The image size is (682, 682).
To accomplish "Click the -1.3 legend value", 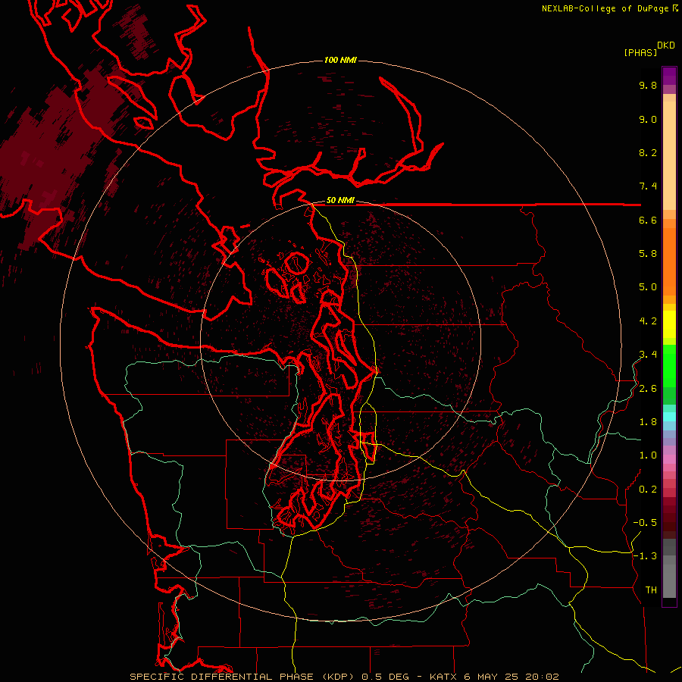I will click(x=645, y=556).
